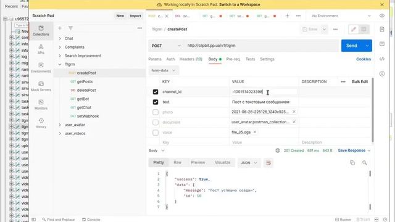
Task: Open collections panel three-dot options
Action: 139,28
